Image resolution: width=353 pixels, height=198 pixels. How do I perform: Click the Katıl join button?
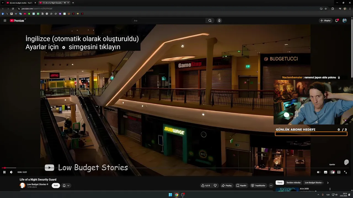click(x=56, y=186)
